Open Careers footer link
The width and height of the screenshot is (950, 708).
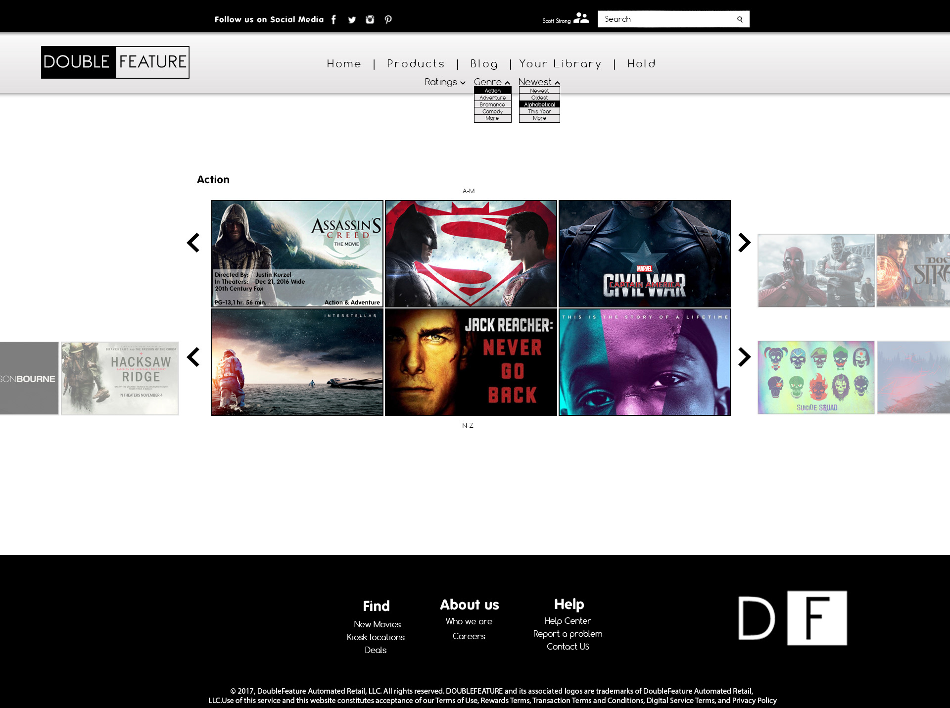(469, 636)
